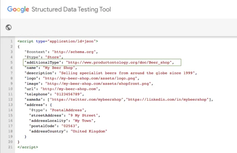Screen dimensions: 237x153
Task: Click the logo.png URL line
Action: (82, 78)
